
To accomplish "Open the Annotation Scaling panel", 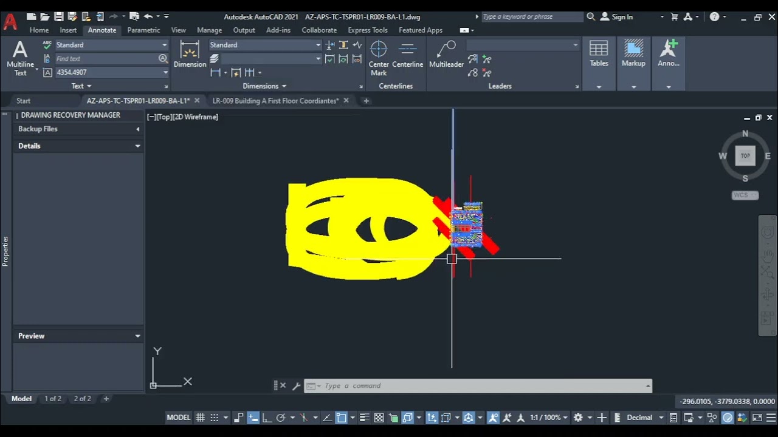I will (x=669, y=63).
